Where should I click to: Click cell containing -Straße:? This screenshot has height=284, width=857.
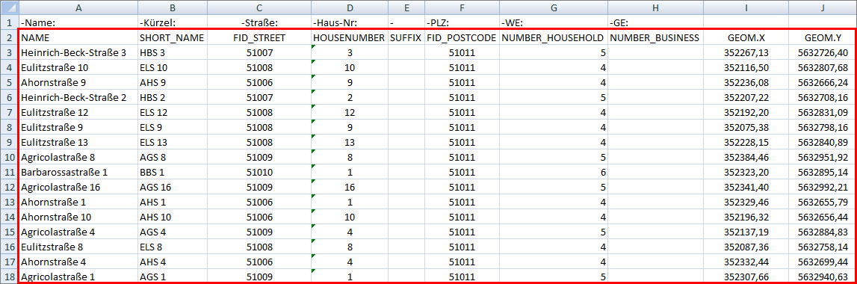pos(259,23)
